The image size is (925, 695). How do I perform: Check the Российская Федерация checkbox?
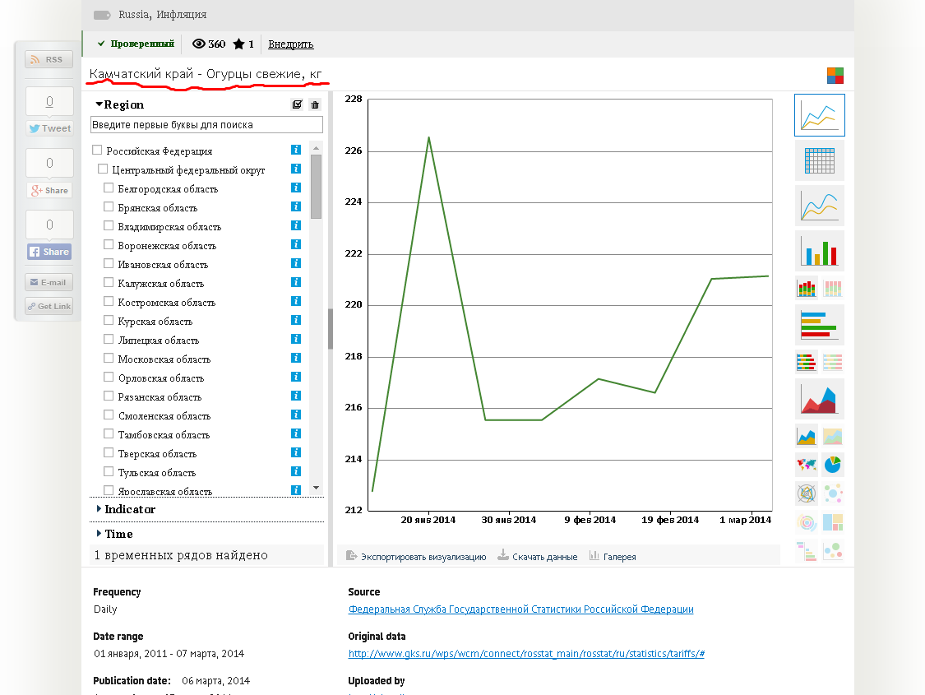(97, 151)
